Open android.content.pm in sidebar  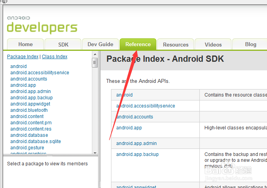tap(31, 123)
